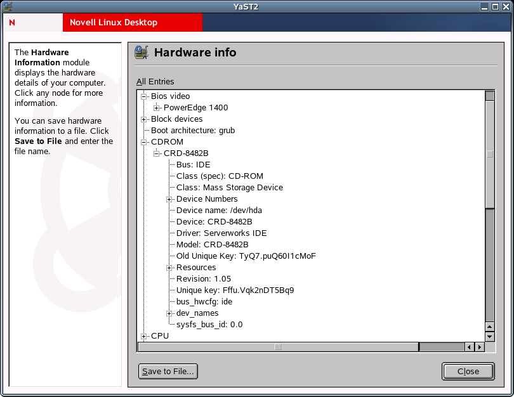Viewport: 514px width, 397px height.
Task: Select 'Driver: Serverworks IDE' row
Action: pyautogui.click(x=221, y=233)
